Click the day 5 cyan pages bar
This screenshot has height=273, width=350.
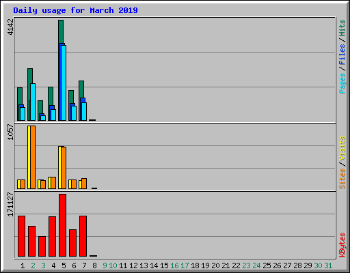pos(64,83)
